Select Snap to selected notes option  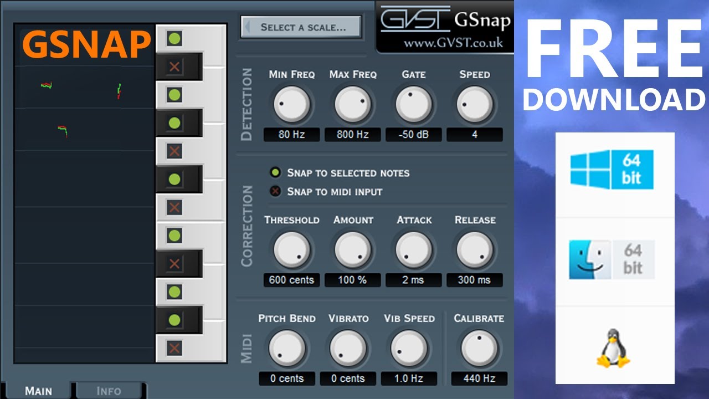340,173
